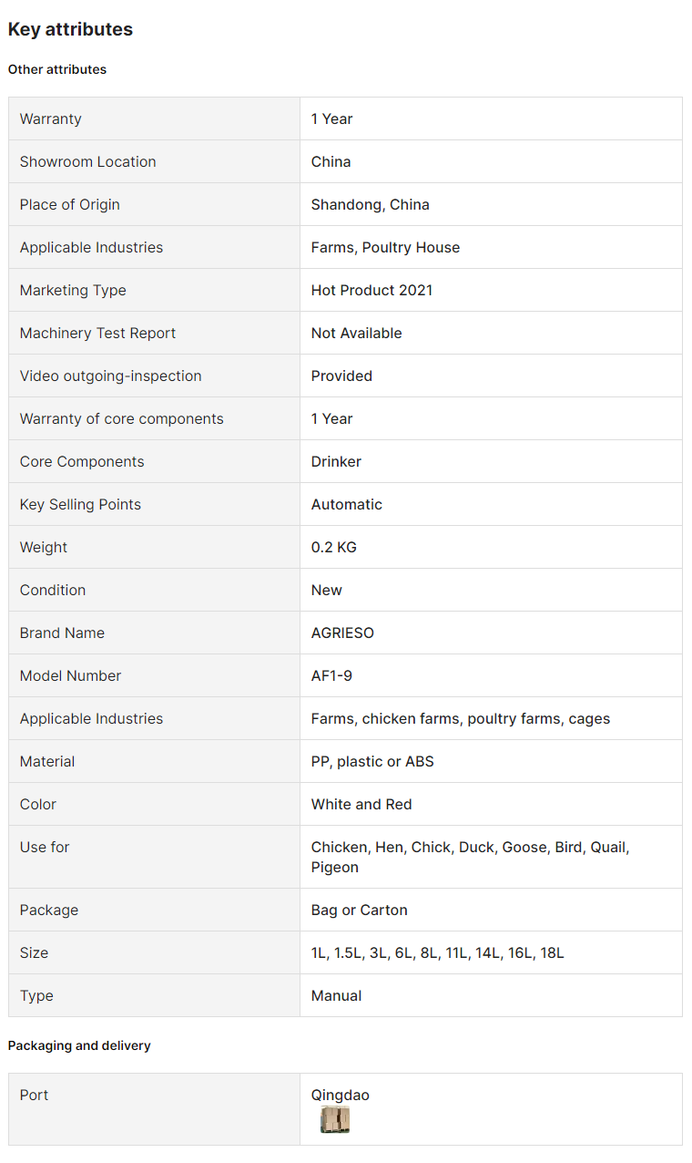The image size is (692, 1163).
Task: Click the Packaging and delivery subheading
Action: click(79, 1045)
